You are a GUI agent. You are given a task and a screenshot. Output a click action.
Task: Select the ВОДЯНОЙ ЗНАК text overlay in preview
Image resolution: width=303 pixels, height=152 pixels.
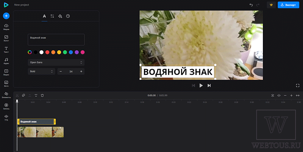tap(178, 72)
